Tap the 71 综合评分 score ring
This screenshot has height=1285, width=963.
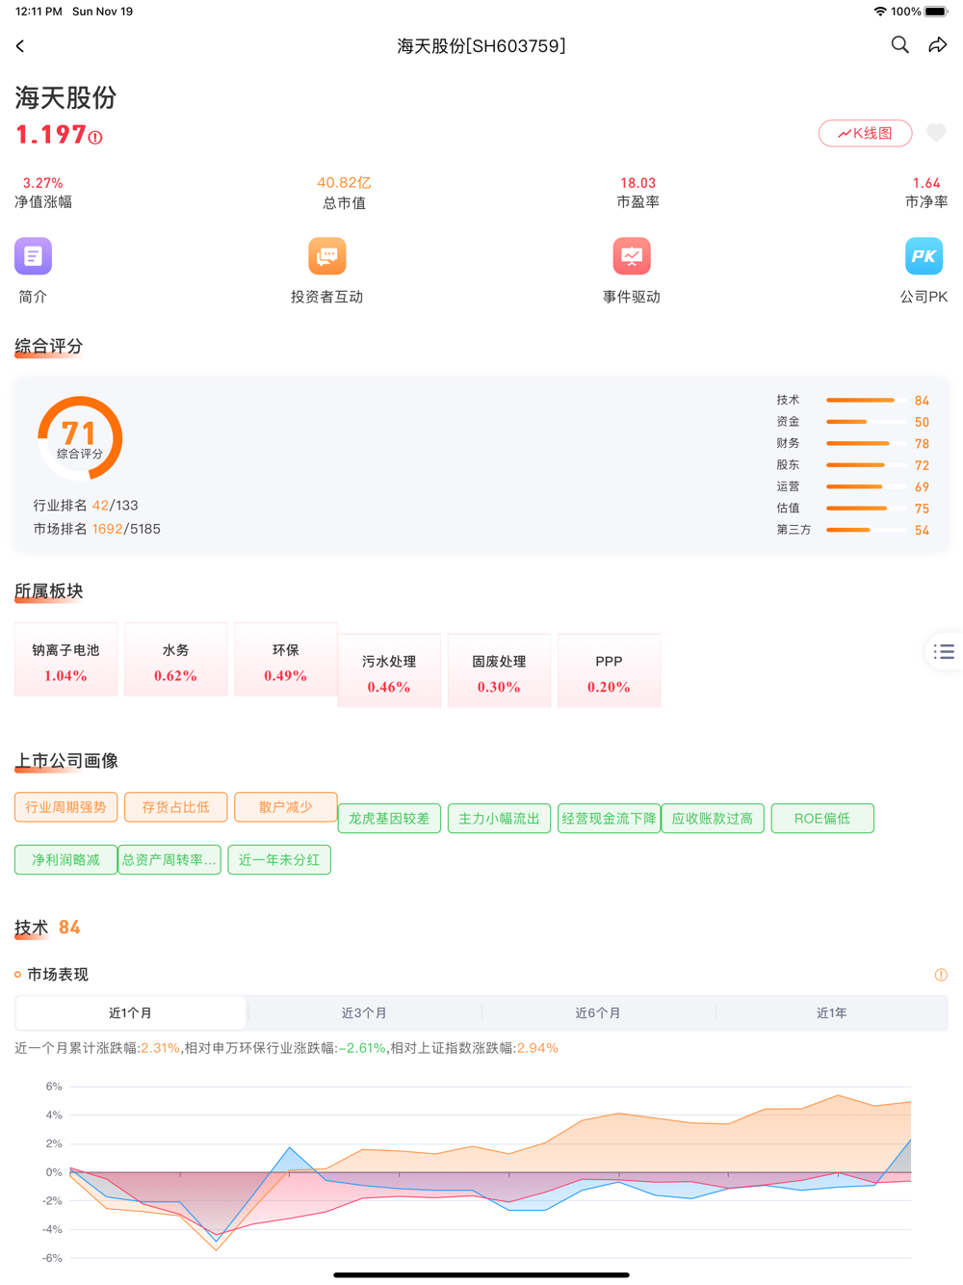click(x=80, y=438)
